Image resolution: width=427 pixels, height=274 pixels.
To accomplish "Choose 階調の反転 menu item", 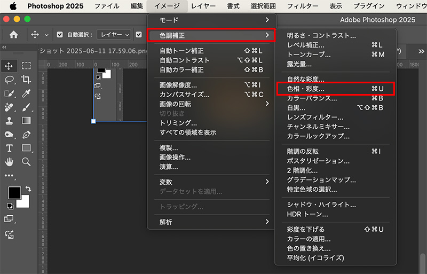I will pyautogui.click(x=336, y=151).
